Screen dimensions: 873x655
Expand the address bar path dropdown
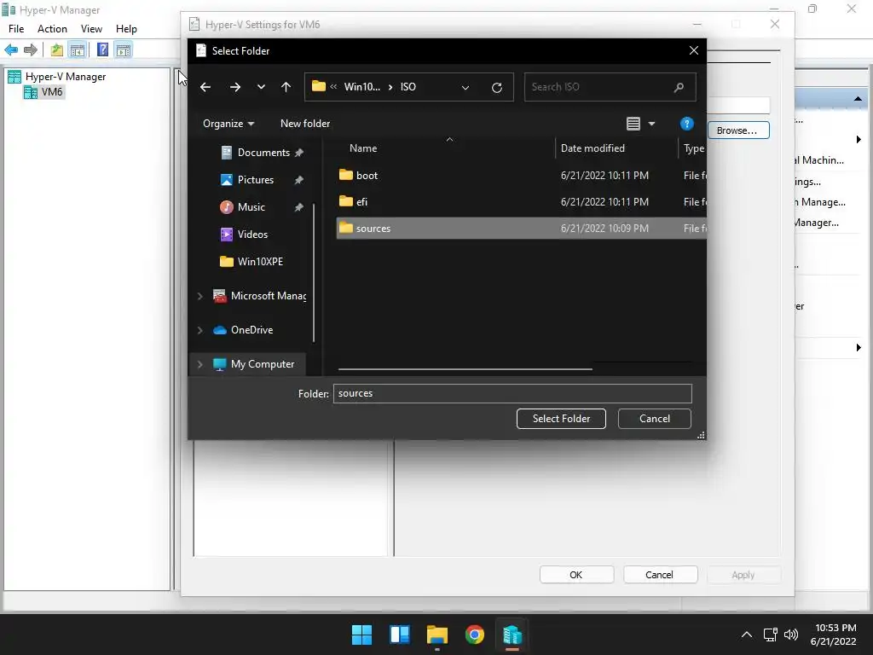pos(465,88)
